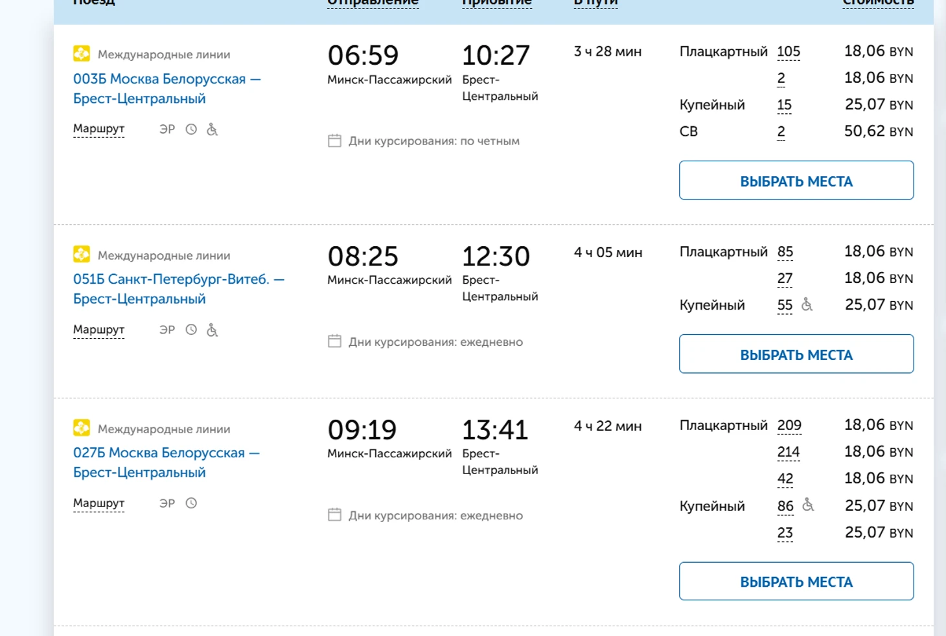This screenshot has width=946, height=636.
Task: Click yellow logo icon of train 003Б
Action: (82, 54)
